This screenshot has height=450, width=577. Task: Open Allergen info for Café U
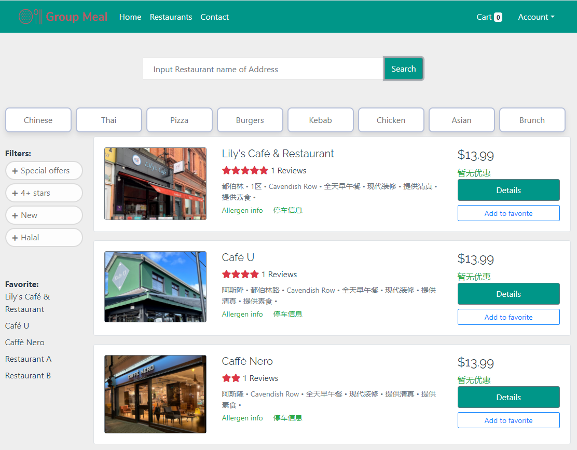pos(242,314)
